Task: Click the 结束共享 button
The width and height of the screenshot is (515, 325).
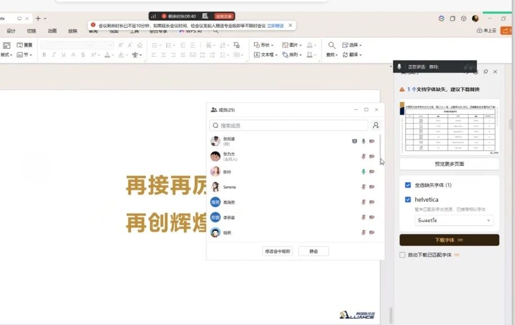Action: 224,16
